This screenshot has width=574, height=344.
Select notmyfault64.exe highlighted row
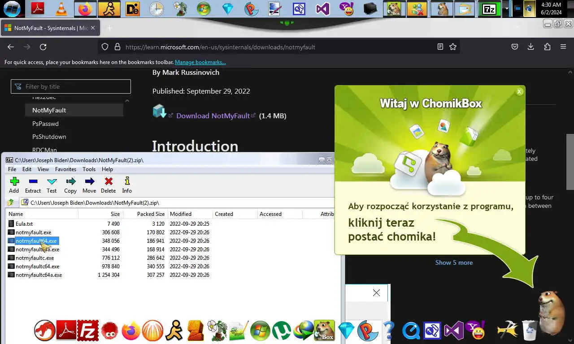[x=36, y=241]
